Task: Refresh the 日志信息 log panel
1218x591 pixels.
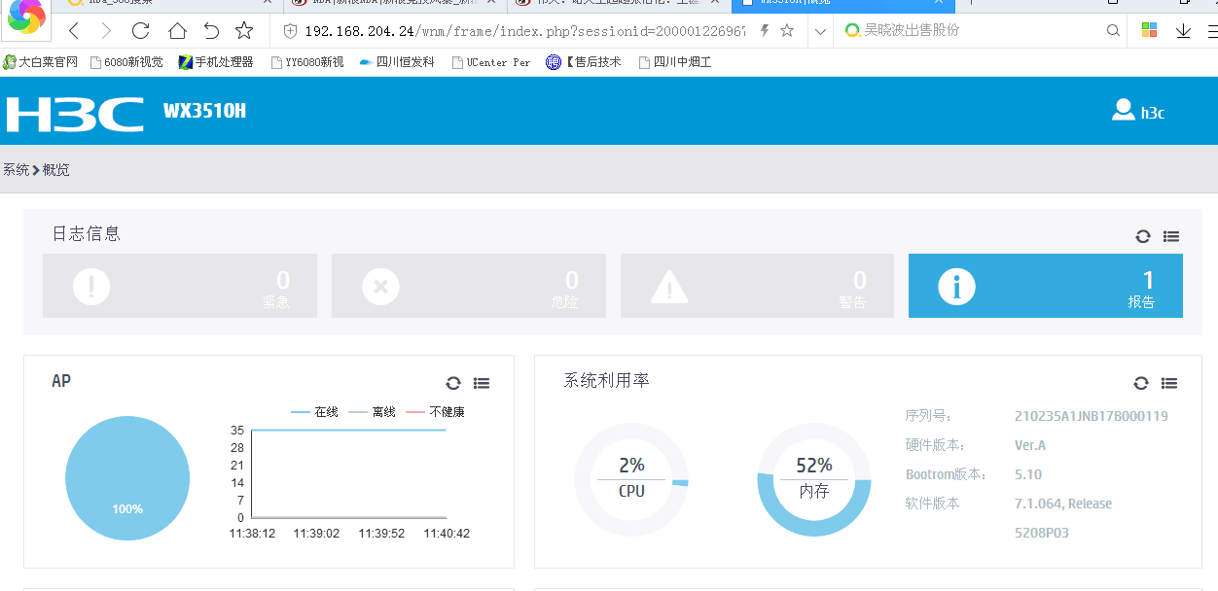Action: (x=1143, y=236)
